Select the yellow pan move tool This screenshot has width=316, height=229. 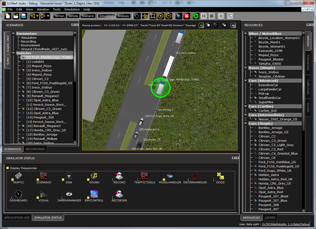click(x=145, y=16)
